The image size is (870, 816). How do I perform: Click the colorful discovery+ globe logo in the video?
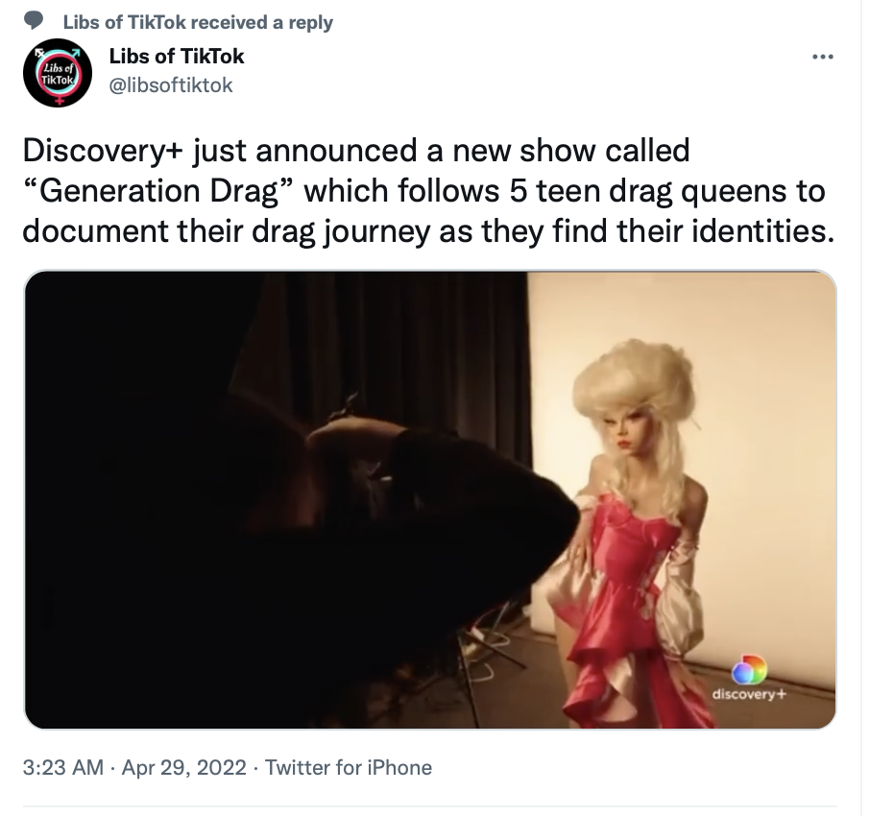[x=749, y=669]
